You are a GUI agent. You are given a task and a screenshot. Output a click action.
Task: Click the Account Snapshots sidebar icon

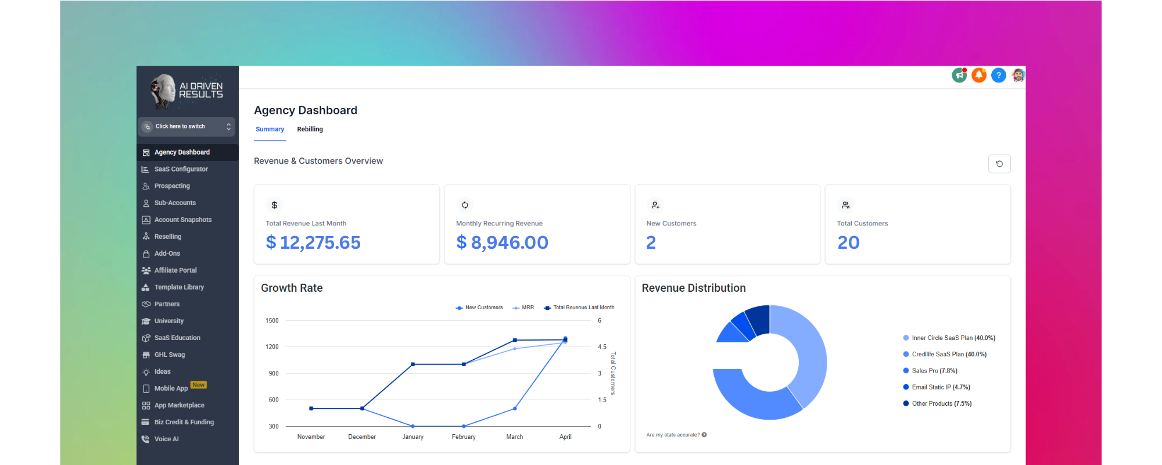146,220
